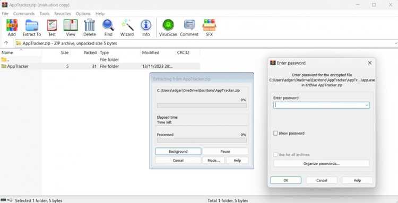This screenshot has height=203, width=398.
Task: Run the Test archive tool
Action: [52, 28]
